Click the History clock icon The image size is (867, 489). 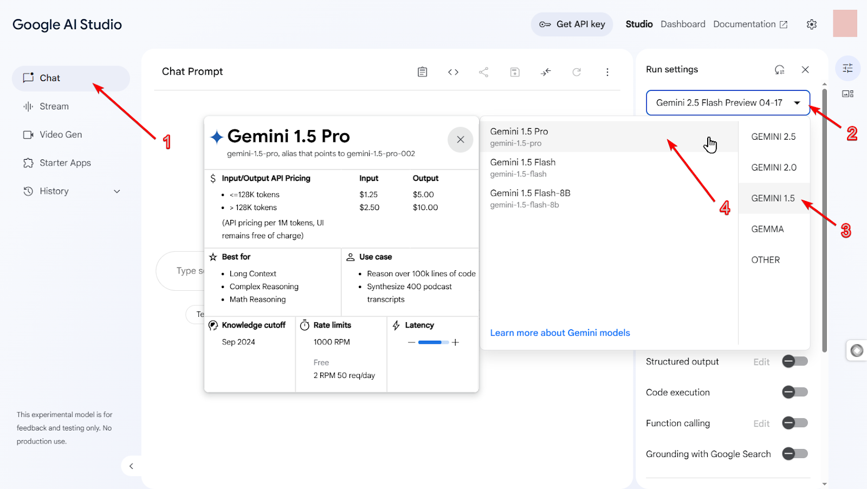click(28, 191)
